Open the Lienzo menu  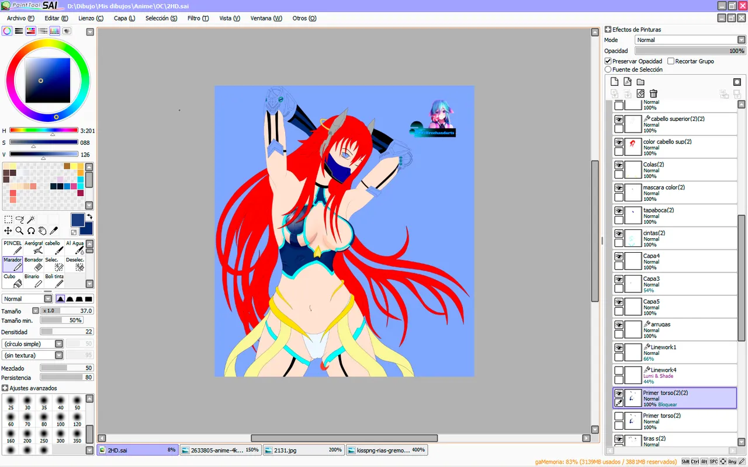91,18
